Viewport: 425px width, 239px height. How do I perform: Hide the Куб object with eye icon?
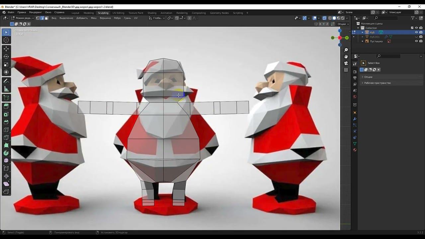click(x=416, y=32)
